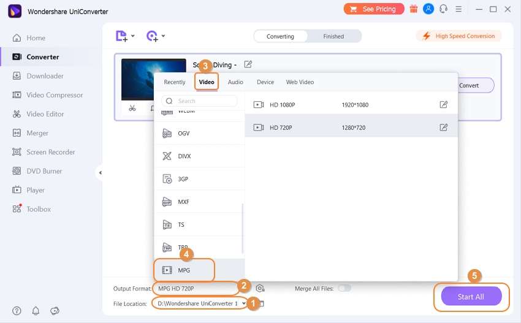Click the Start All button
The image size is (521, 323).
tap(471, 297)
